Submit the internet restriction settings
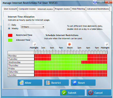Image resolution: width=113 pixels, height=98 pixels. 72,93
